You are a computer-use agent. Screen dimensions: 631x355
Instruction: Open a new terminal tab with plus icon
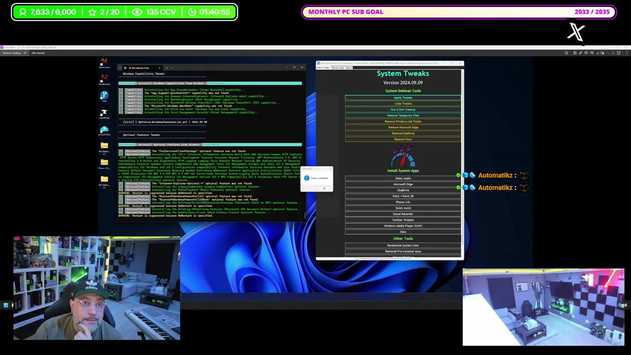(166, 68)
